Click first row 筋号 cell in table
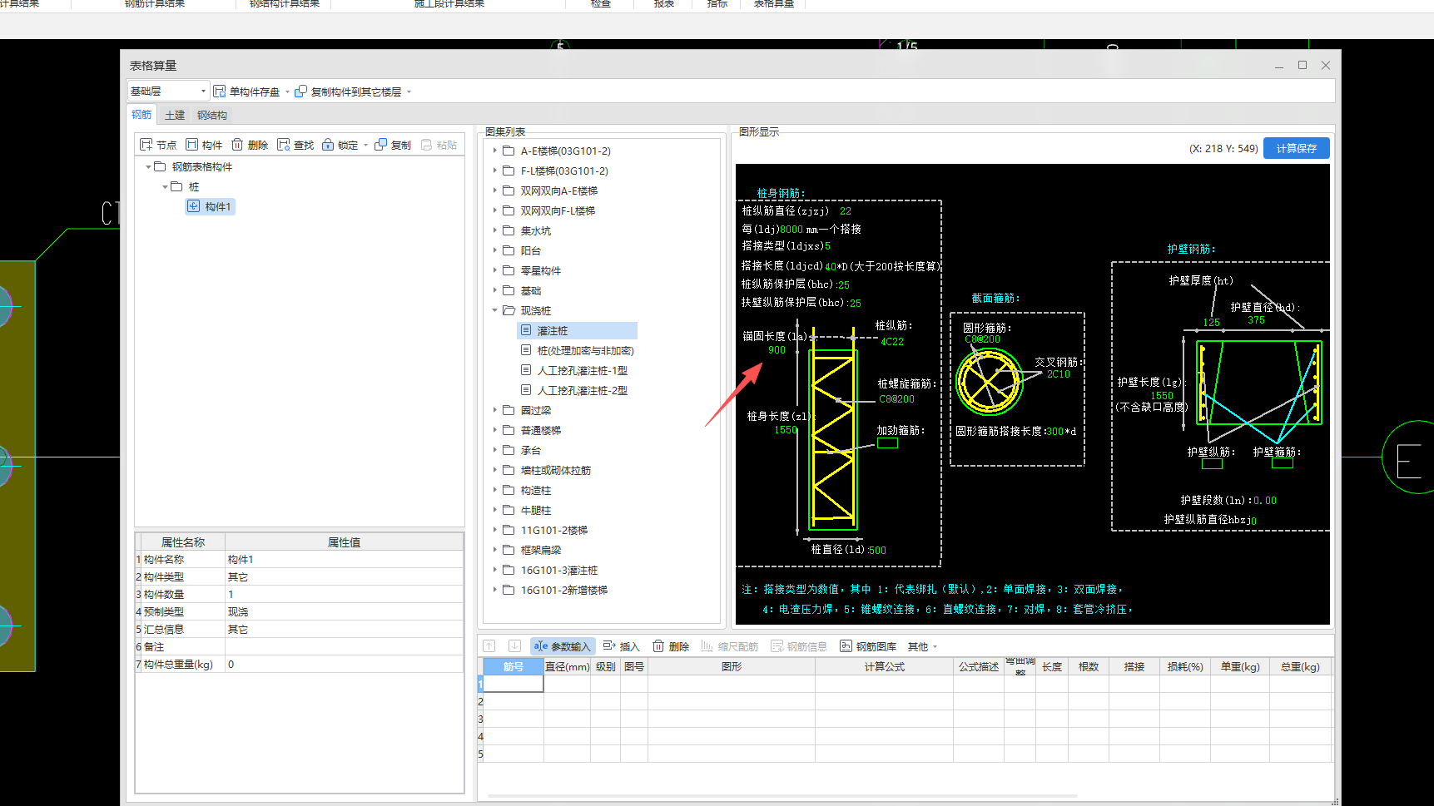1434x806 pixels. (514, 684)
